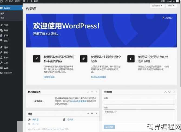Open the 插件 menu label
The image size is (181, 132).
[6, 53]
